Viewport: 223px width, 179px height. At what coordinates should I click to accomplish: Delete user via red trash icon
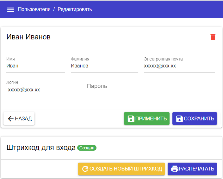tap(213, 37)
